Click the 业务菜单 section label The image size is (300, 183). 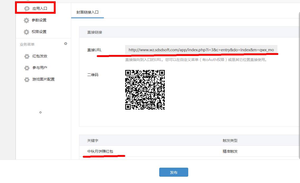27,44
